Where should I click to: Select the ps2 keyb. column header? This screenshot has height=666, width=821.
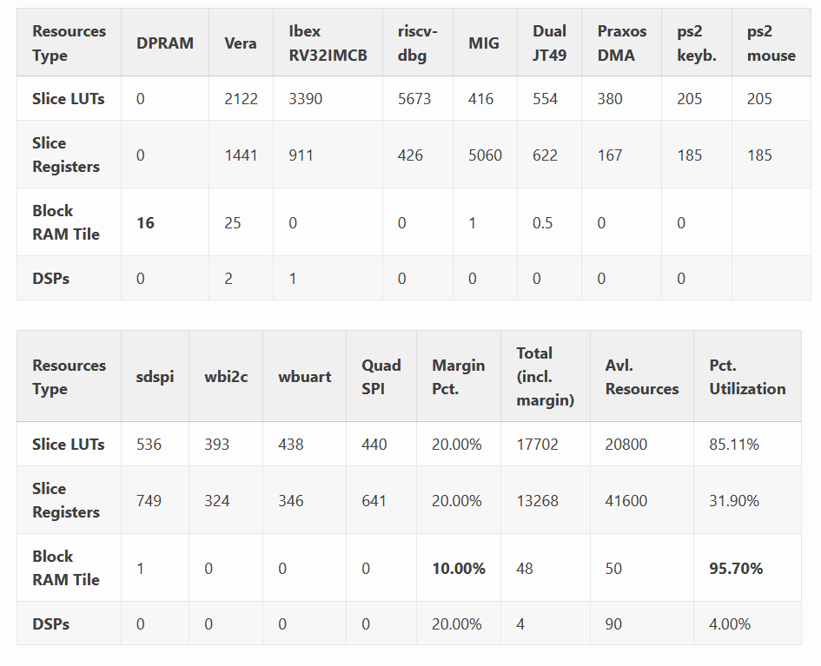(696, 43)
